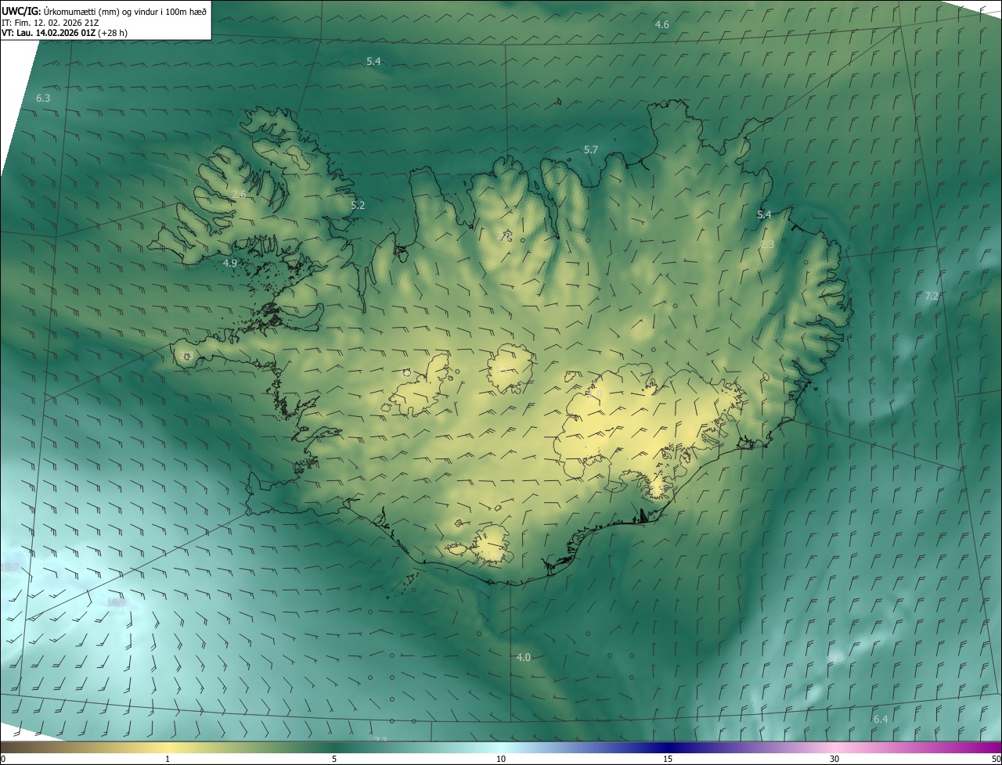Click the 6.3 value in the northwest corner
This screenshot has width=1002, height=765.
point(43,99)
